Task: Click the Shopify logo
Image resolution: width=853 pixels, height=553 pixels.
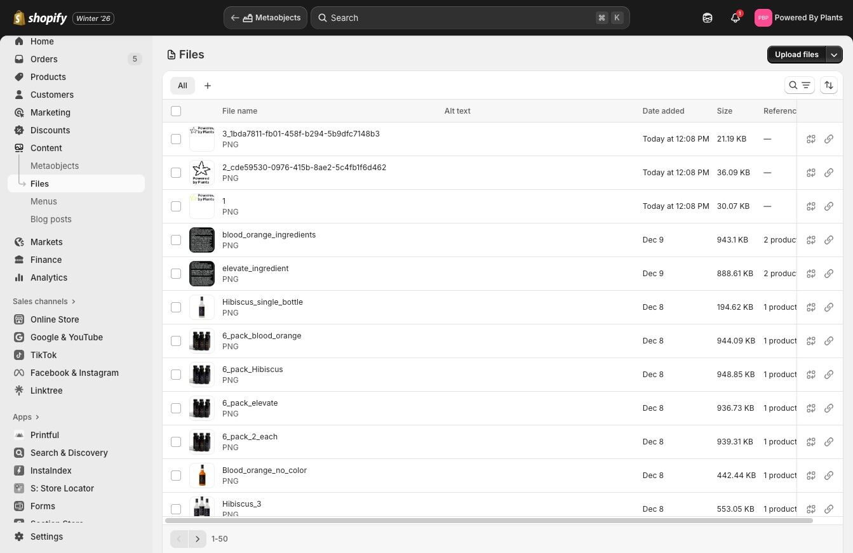Action: 40,18
